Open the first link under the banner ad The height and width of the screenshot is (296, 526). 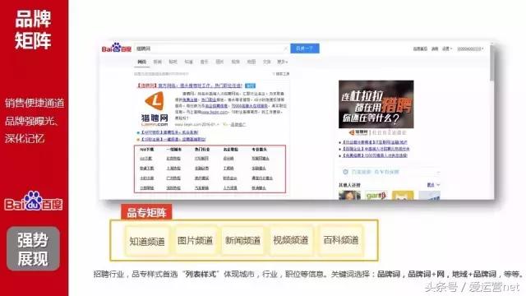click(375, 142)
